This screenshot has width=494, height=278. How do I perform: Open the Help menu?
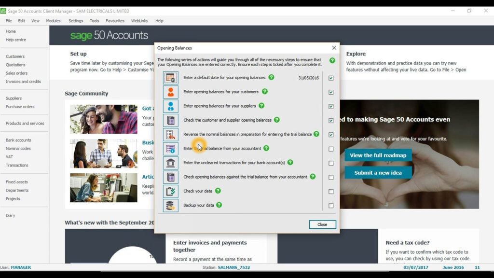click(159, 21)
